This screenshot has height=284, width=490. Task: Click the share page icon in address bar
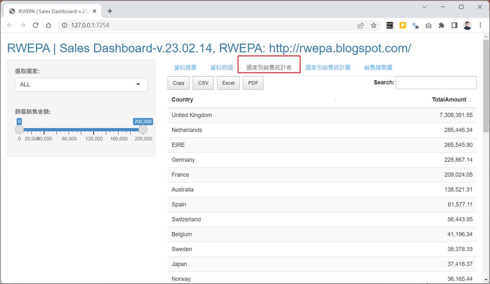coord(361,26)
